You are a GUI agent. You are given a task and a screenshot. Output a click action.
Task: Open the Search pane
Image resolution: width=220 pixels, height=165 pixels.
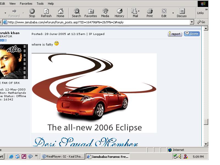point(76,13)
